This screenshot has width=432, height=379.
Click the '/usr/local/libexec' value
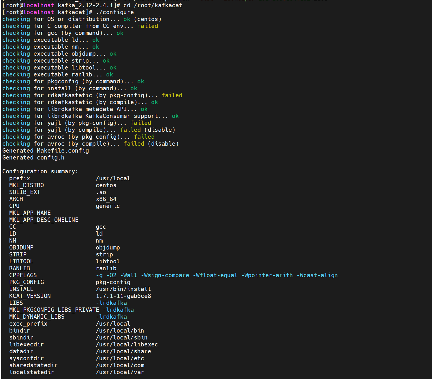click(x=127, y=344)
